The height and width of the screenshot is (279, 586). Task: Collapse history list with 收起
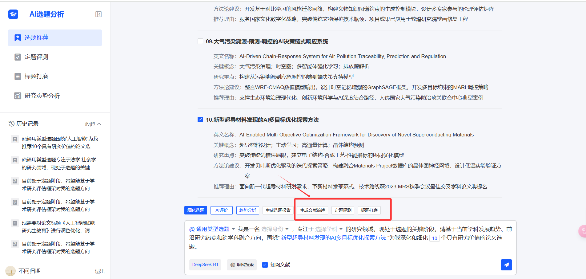pyautogui.click(x=93, y=124)
